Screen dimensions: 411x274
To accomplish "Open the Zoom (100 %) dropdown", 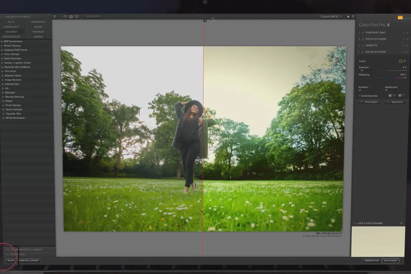I will tap(331, 16).
